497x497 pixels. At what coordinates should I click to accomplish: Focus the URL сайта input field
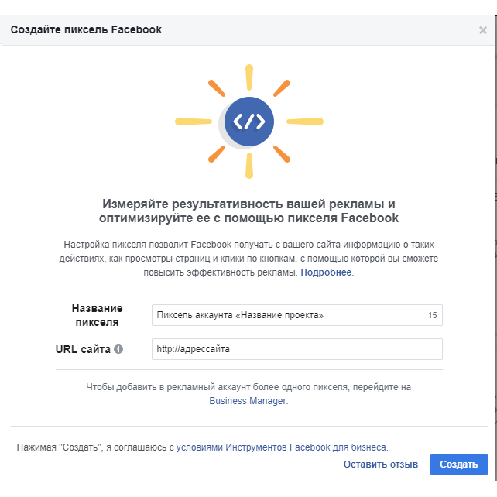point(297,349)
